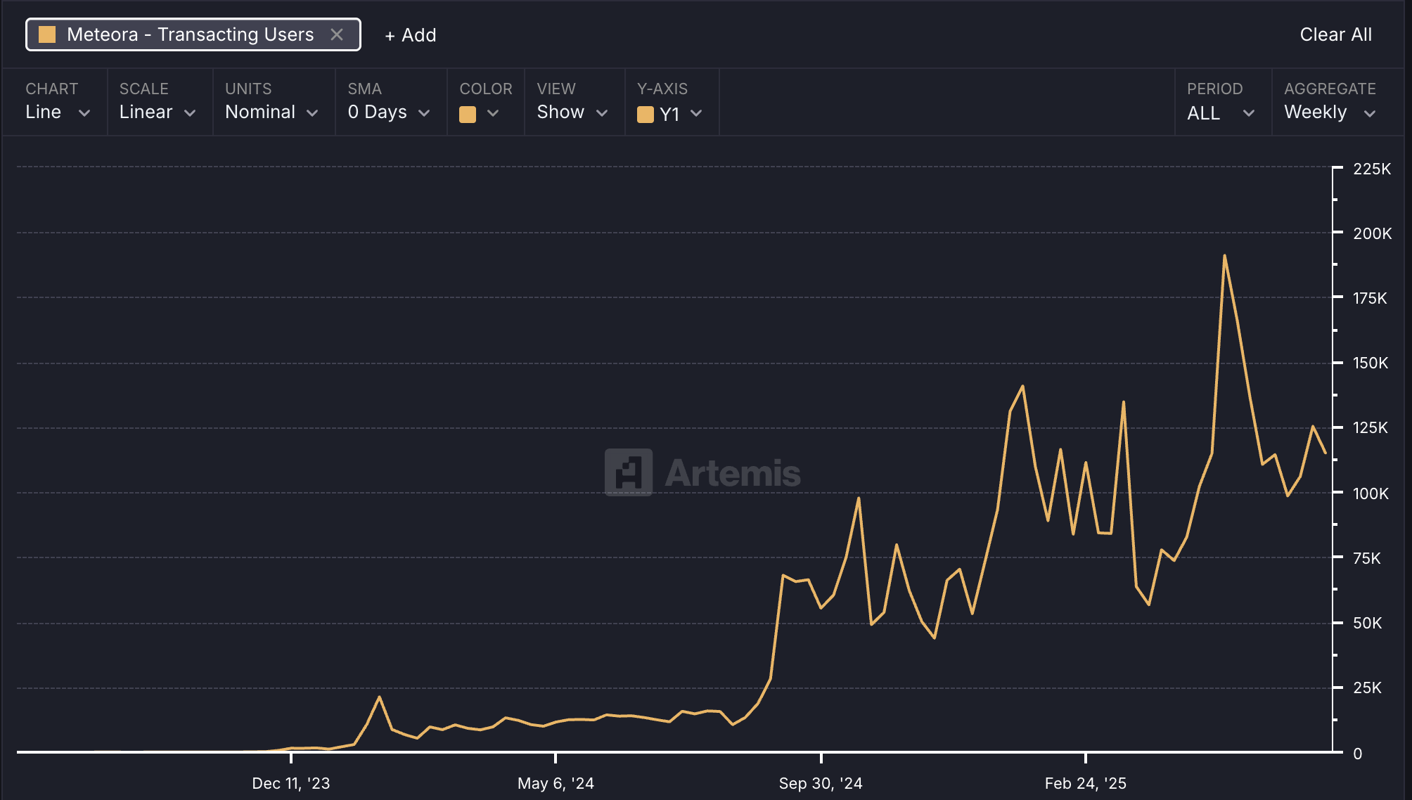Click the Dec 11, '23 axis tick marker
Screen dimensions: 1412x800
point(291,758)
